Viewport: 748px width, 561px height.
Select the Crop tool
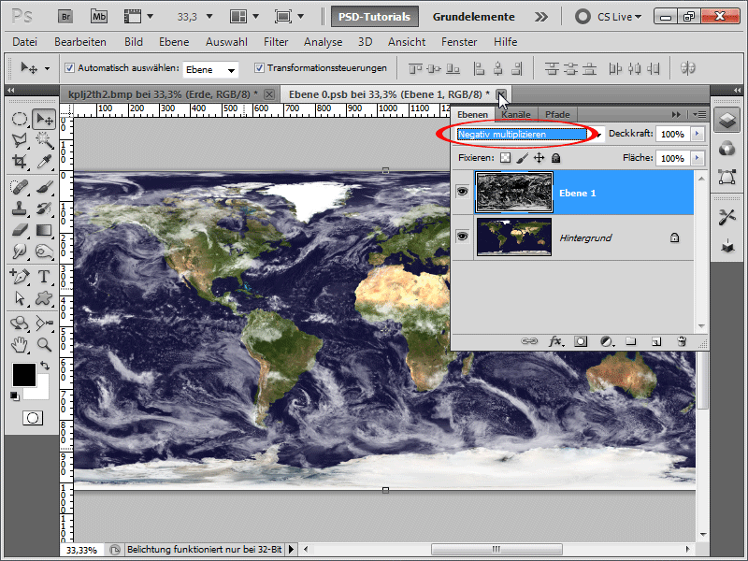coord(19,161)
